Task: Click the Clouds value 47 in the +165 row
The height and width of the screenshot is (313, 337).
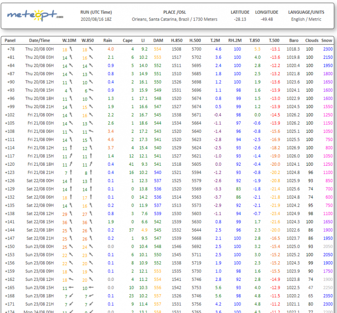Action: pyautogui.click(x=311, y=288)
